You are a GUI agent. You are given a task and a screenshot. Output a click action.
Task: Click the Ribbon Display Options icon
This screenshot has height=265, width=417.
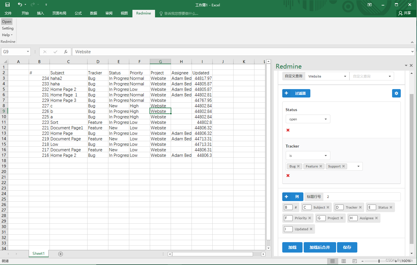pos(369,5)
